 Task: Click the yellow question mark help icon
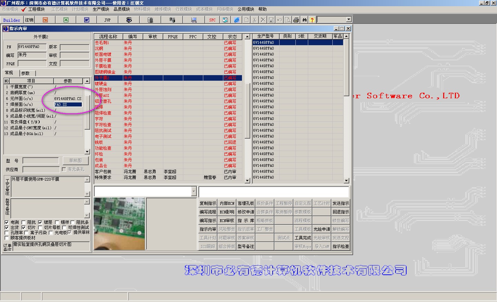click(x=312, y=20)
